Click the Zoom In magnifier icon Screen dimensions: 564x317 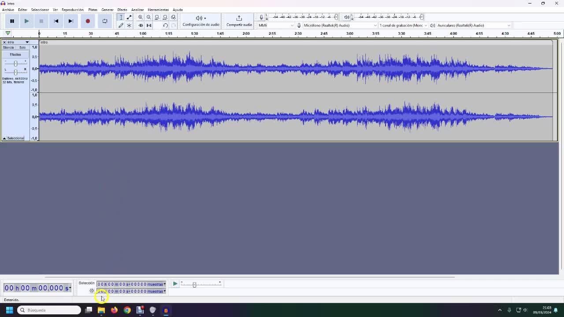click(141, 17)
